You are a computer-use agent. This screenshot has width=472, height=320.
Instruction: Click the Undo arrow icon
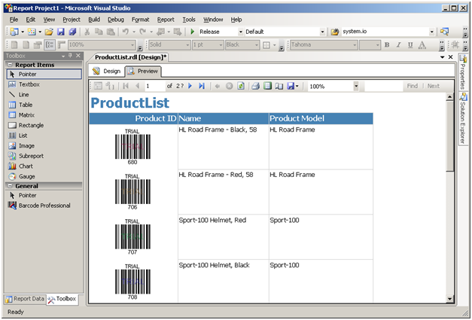(x=126, y=32)
